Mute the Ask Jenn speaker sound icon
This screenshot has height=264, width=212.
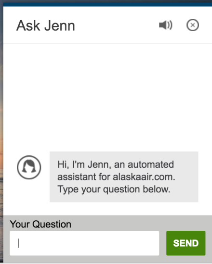166,25
